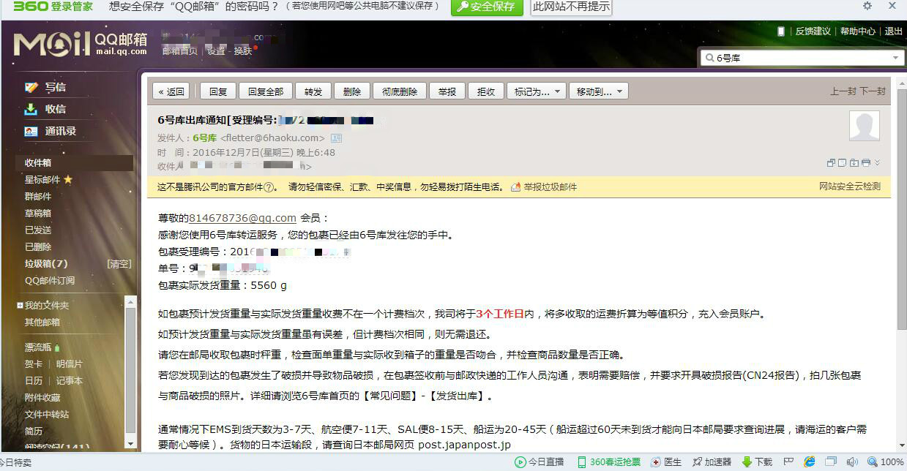The width and height of the screenshot is (907, 471).
Task: Click the window-stack icon in status bar
Action: (831, 462)
